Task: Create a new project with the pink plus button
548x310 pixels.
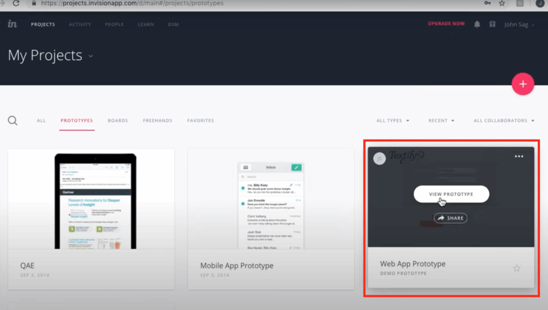Action: 523,84
